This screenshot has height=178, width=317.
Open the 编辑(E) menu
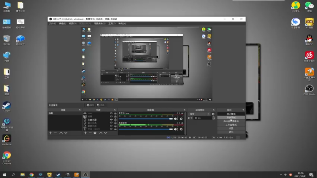click(x=63, y=24)
